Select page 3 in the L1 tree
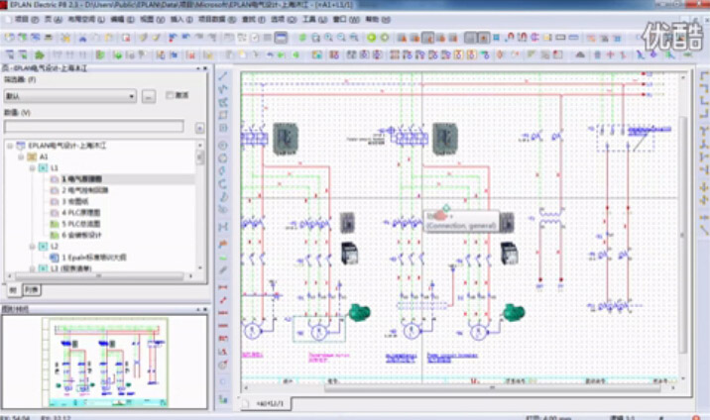Screen dimensions: 710x420 tap(75, 202)
